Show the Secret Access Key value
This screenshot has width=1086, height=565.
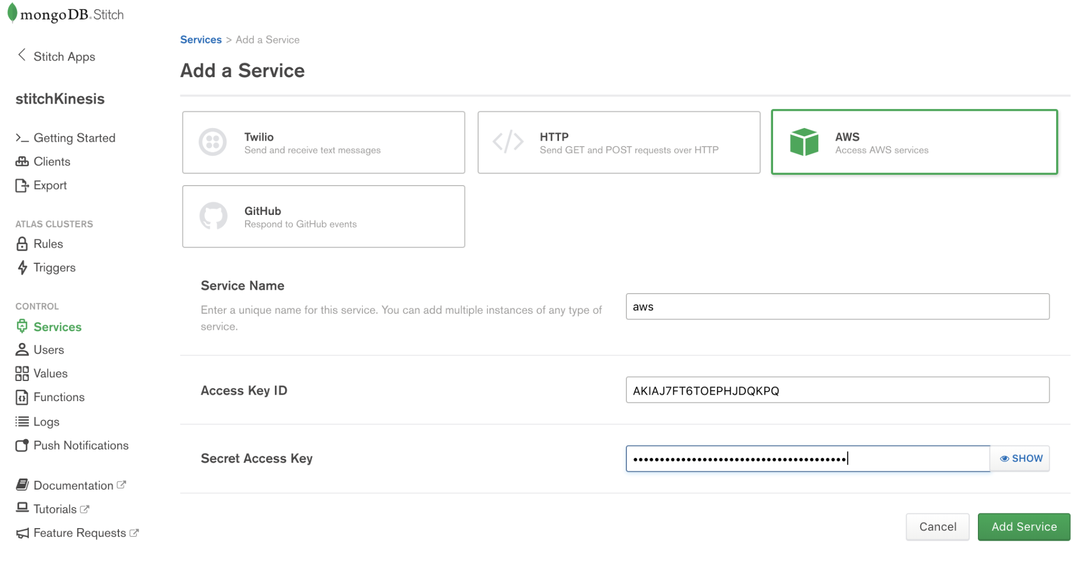click(x=1020, y=459)
